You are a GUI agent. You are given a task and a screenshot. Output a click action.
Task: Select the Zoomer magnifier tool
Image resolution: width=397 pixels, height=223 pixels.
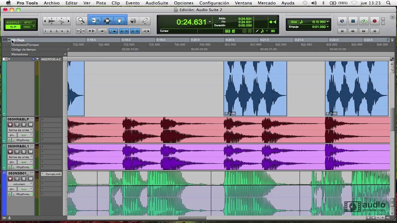pyautogui.click(x=81, y=21)
